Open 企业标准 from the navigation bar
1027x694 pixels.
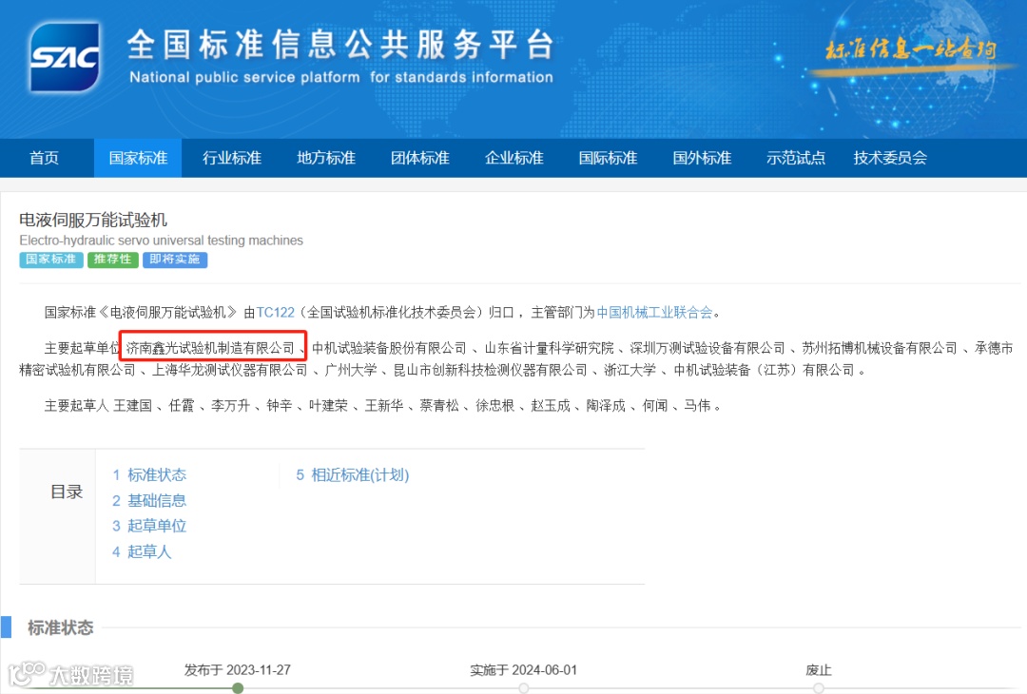[x=513, y=158]
